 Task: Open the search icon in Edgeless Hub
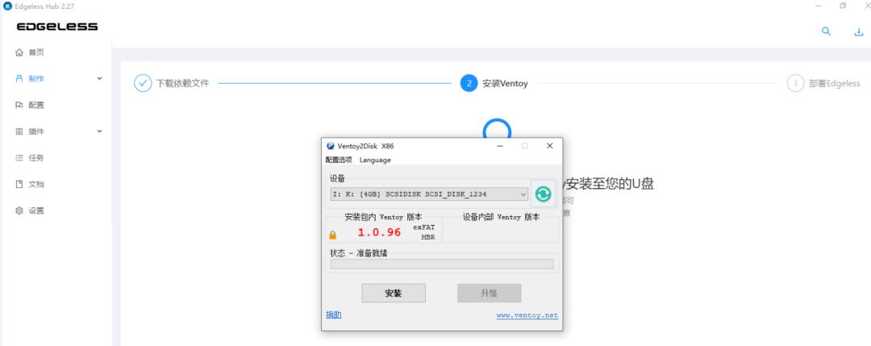pyautogui.click(x=826, y=31)
